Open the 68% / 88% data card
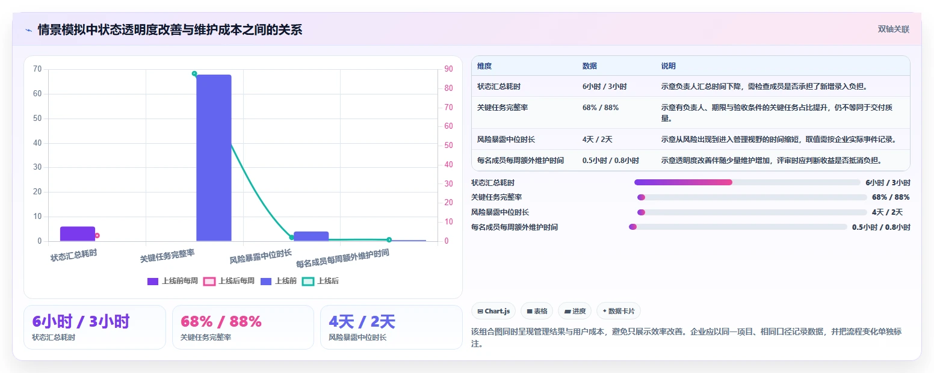 point(243,327)
